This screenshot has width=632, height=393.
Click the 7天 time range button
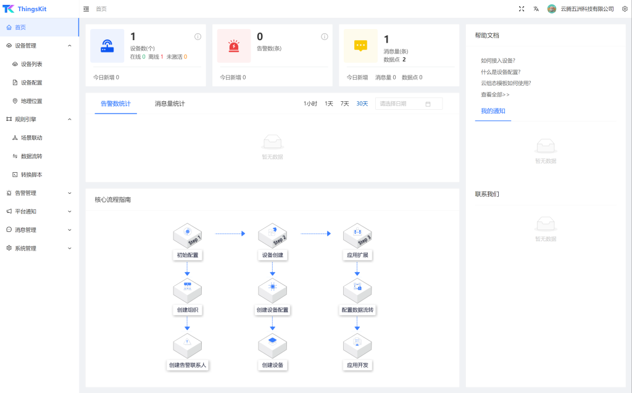344,103
